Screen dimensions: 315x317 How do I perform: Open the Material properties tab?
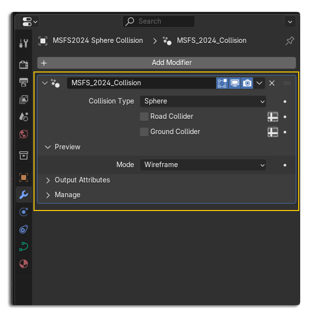point(24,264)
